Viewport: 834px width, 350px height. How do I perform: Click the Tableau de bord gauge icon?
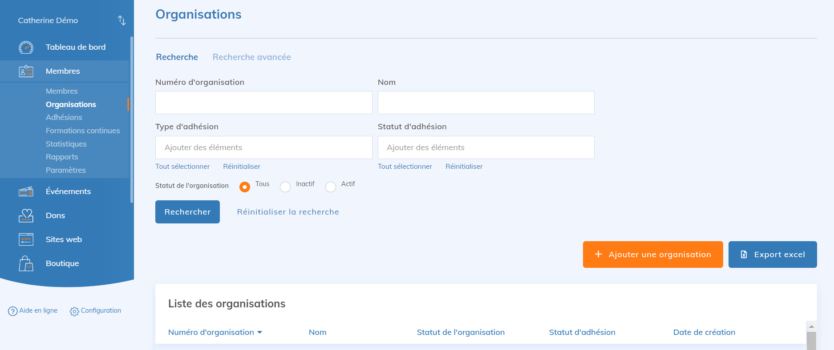26,47
